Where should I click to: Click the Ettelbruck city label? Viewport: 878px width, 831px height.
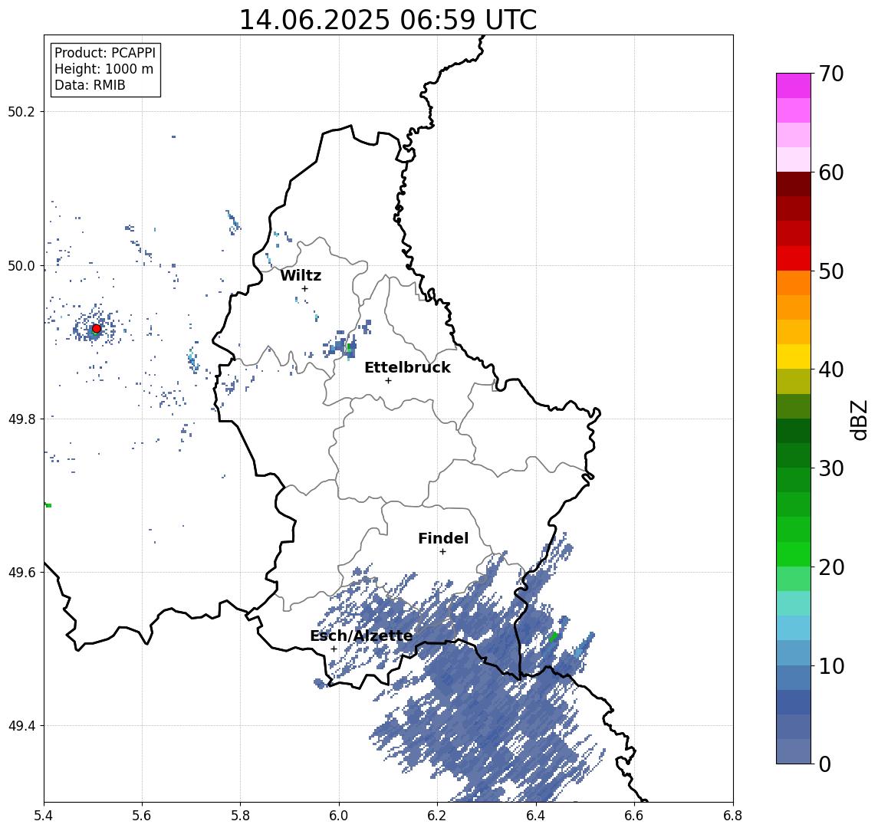[407, 367]
